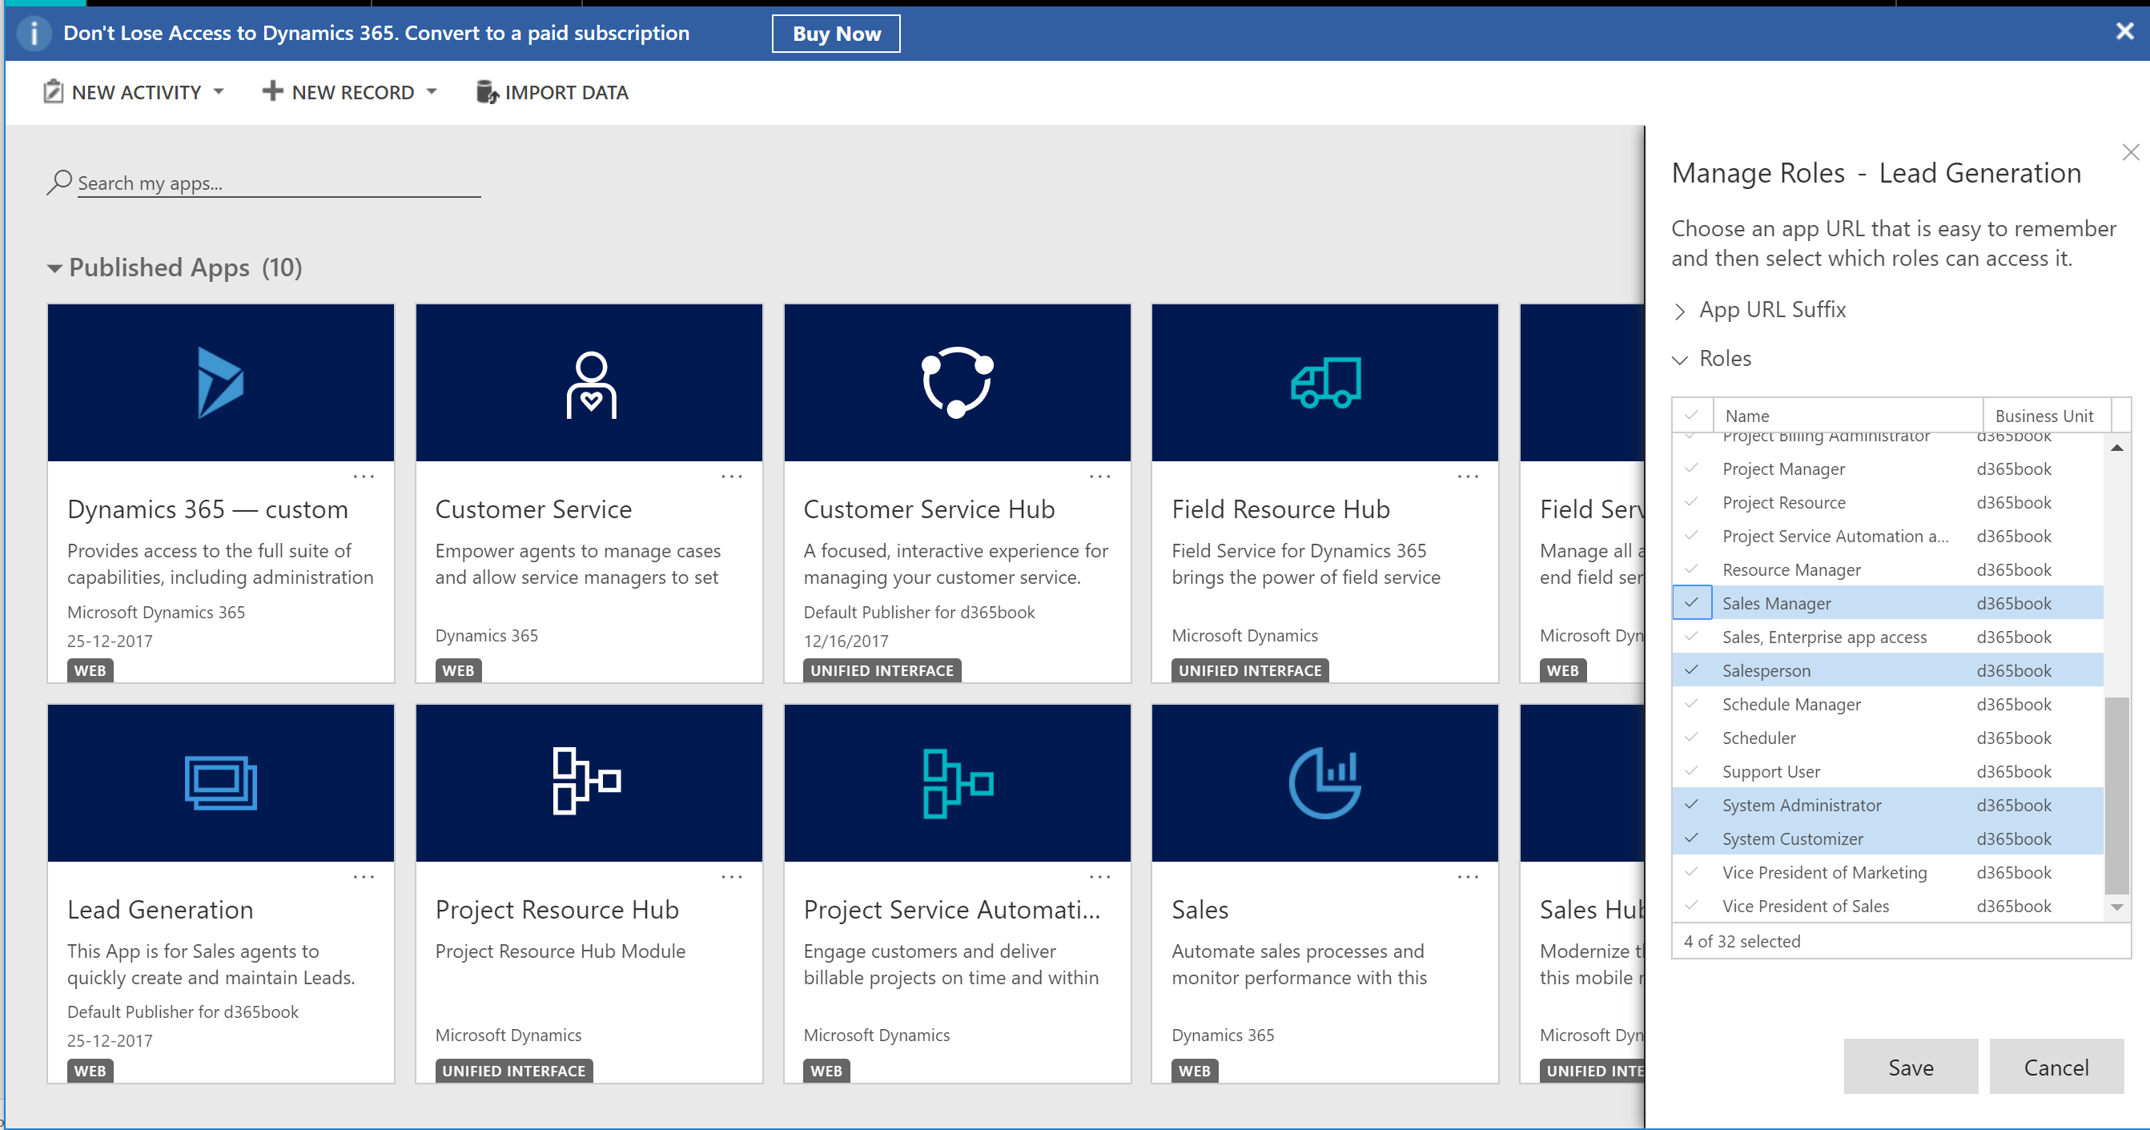This screenshot has height=1130, width=2150.
Task: Open the Customer Service app icon
Action: (591, 384)
